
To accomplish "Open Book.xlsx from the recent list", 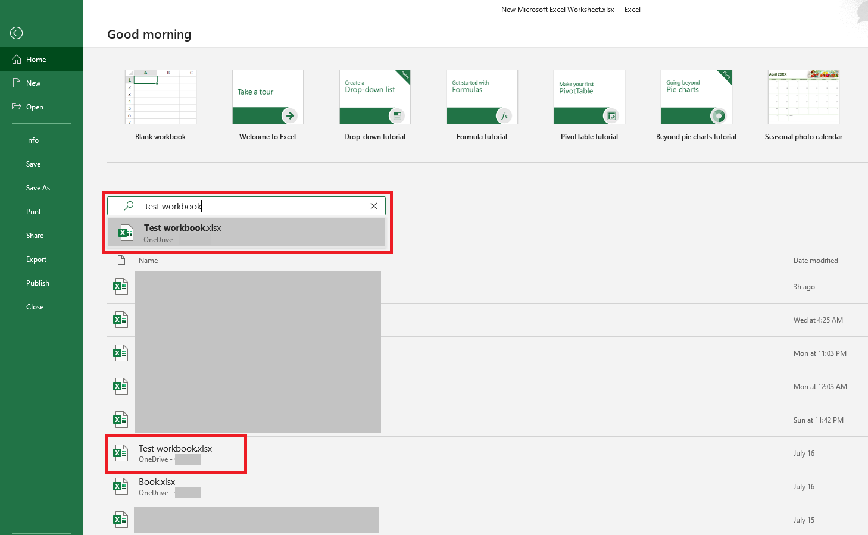I will (x=157, y=482).
